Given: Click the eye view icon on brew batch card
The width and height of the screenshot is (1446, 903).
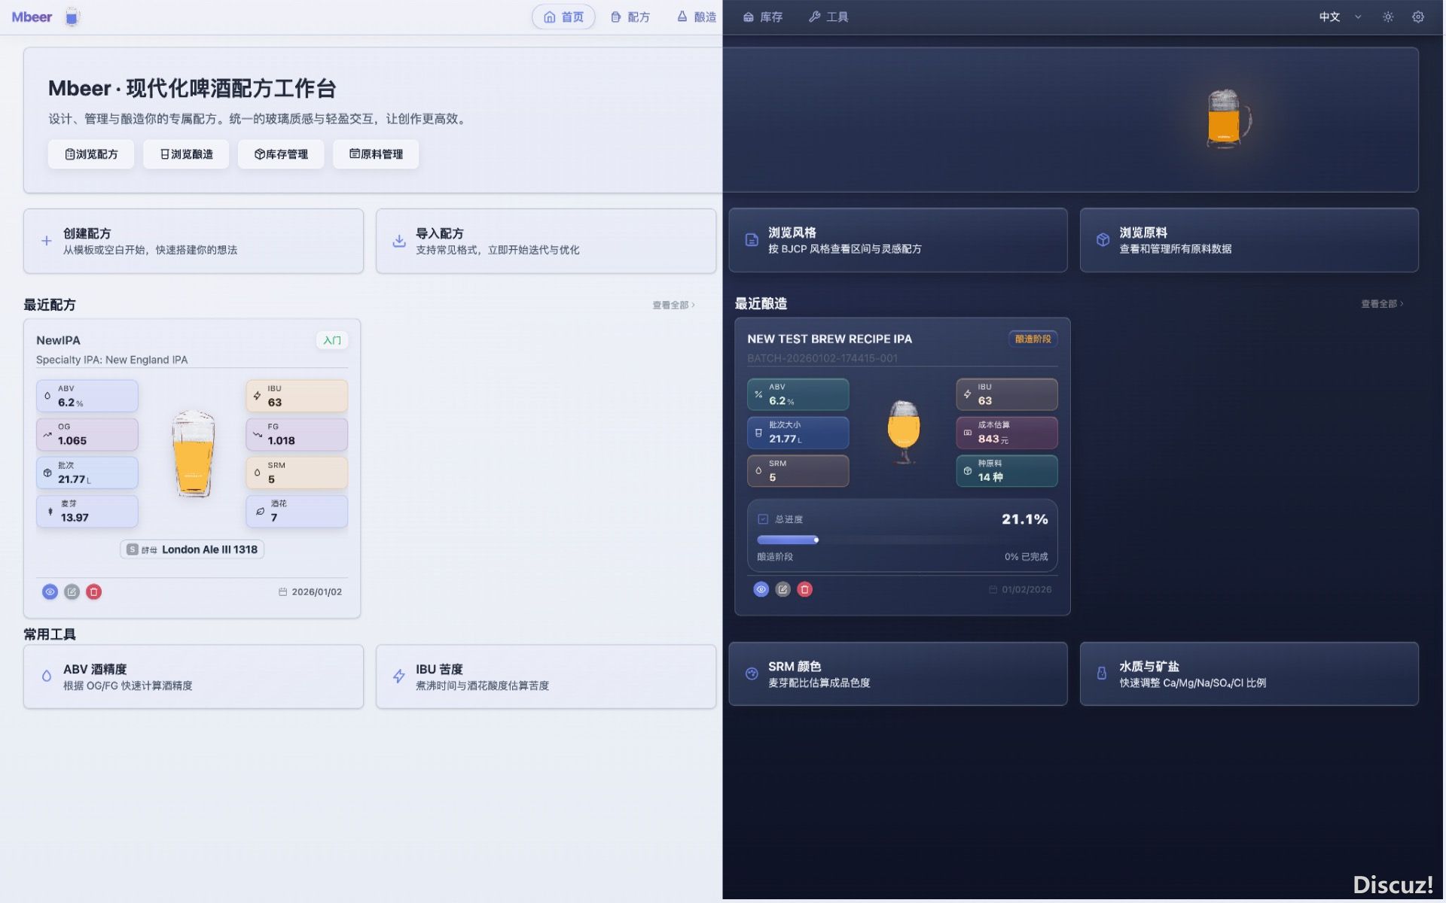Looking at the screenshot, I should click(761, 590).
